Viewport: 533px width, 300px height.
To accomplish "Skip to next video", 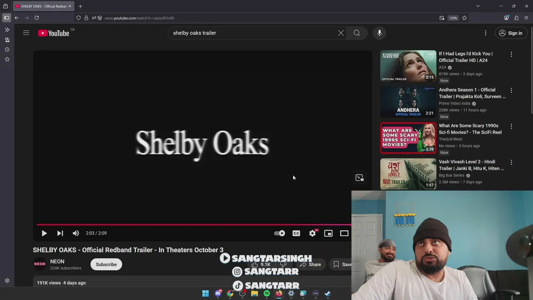I will pyautogui.click(x=60, y=233).
